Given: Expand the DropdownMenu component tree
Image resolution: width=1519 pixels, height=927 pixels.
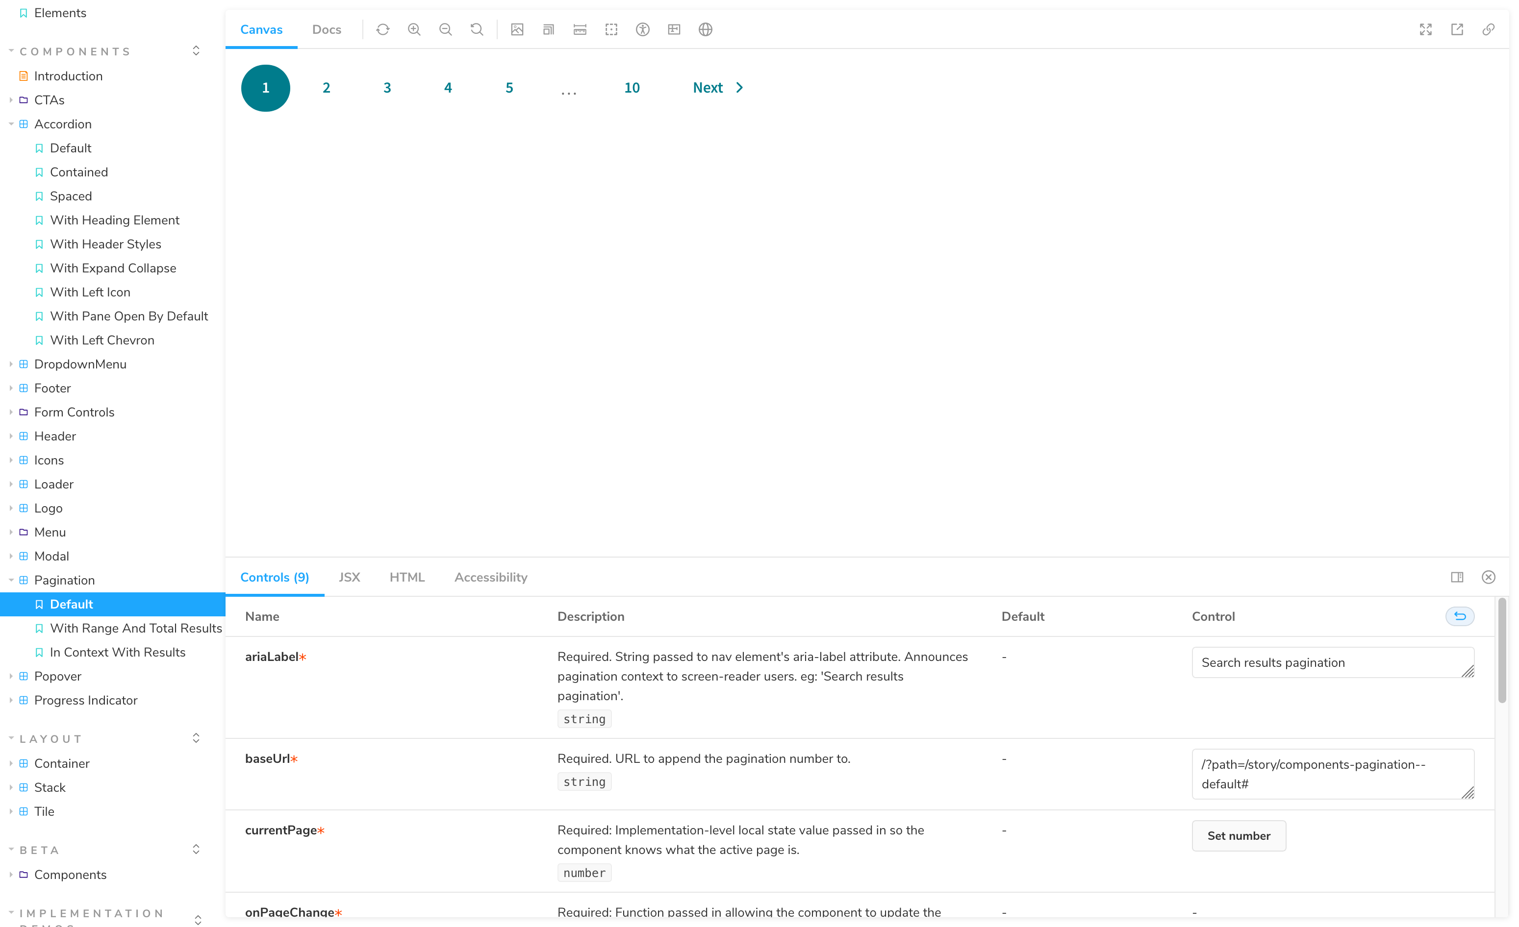Looking at the screenshot, I should click(9, 363).
